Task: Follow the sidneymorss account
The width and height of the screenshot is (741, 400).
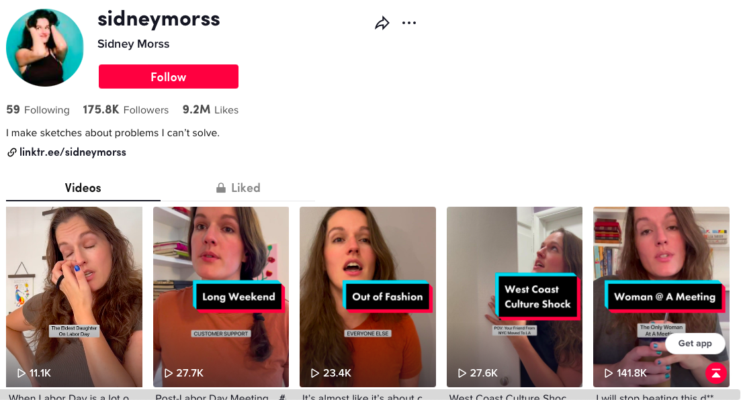Action: click(x=168, y=77)
